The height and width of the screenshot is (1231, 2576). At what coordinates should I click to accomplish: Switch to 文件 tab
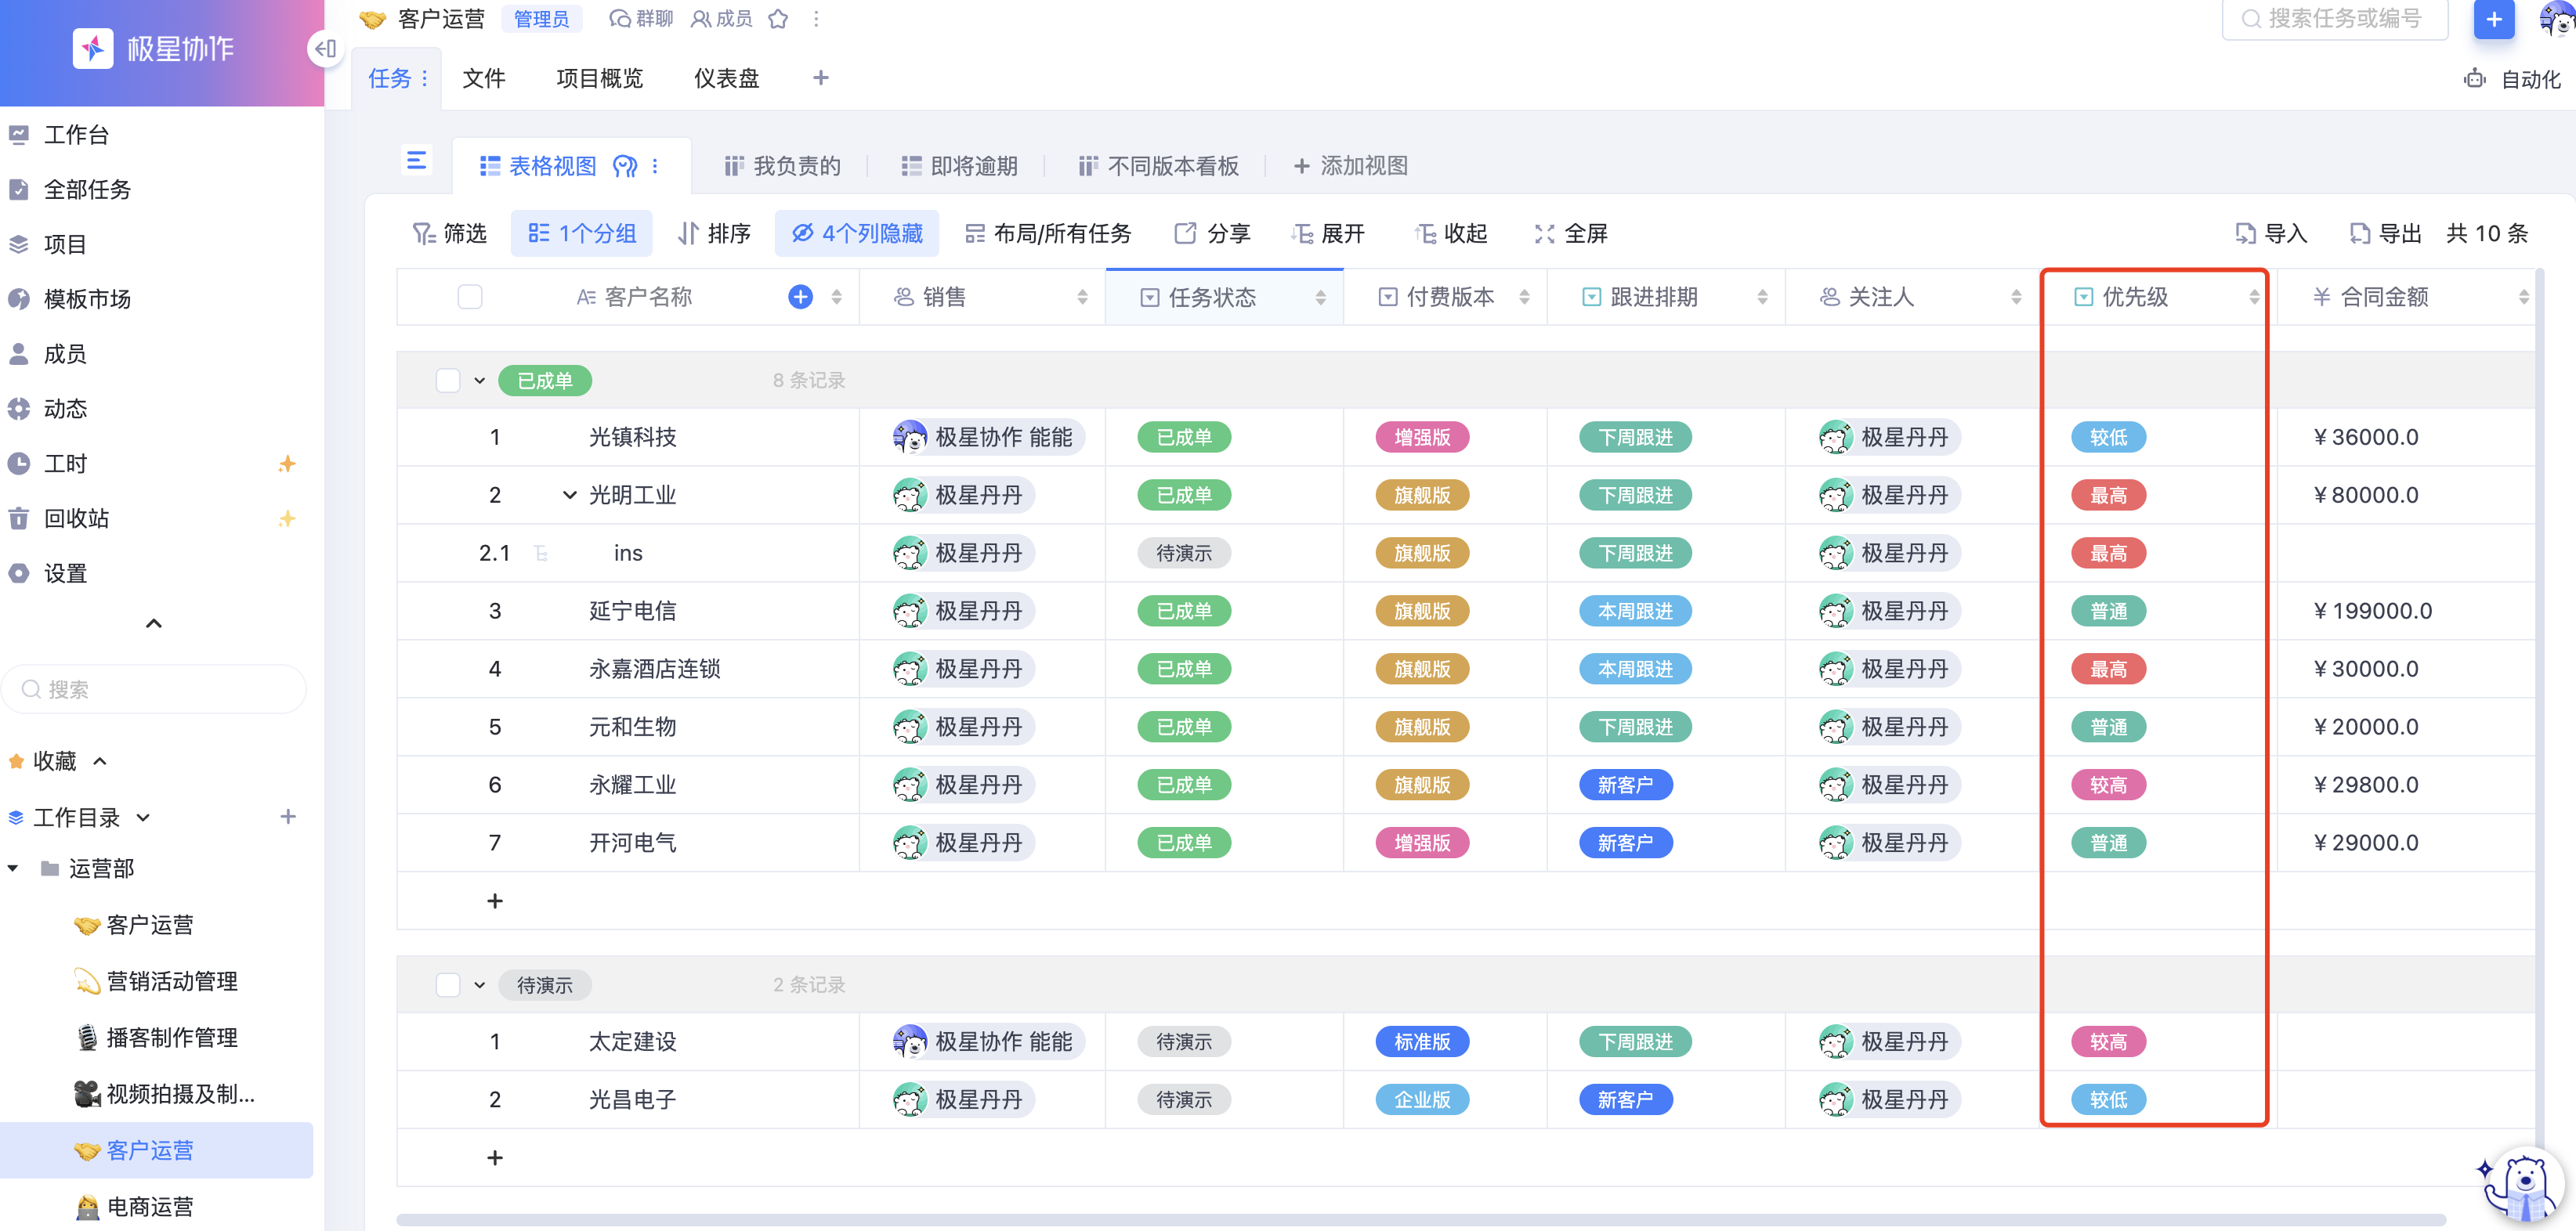(484, 78)
